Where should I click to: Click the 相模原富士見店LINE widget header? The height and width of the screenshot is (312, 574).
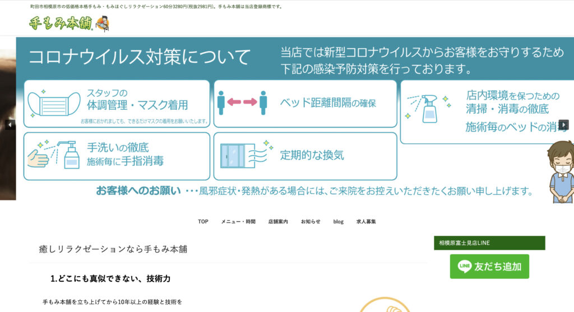click(x=489, y=243)
